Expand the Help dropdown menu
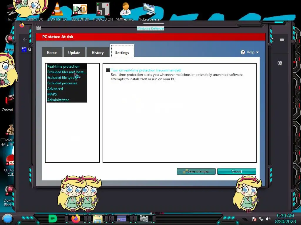Viewport: 301px width, 225px height. tap(250, 52)
